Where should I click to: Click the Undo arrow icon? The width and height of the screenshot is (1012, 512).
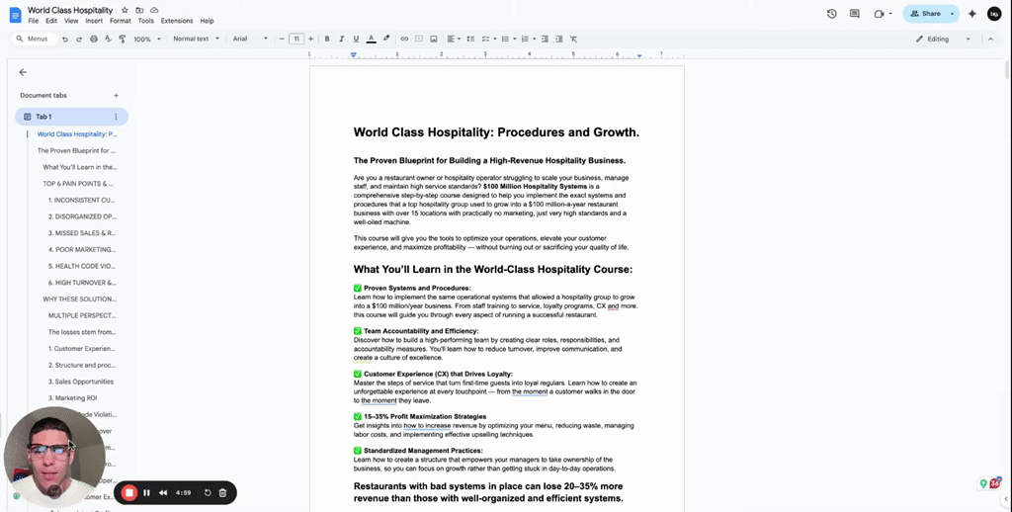click(64, 39)
